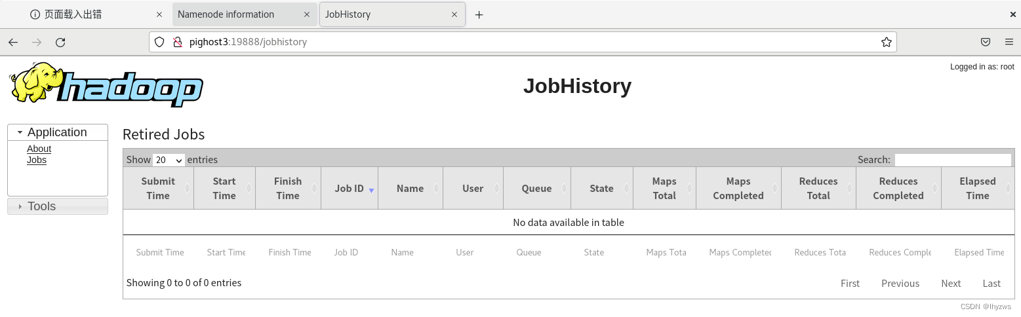Click the footer Elapsed Time filter field
Viewport: 1021px width, 317px height.
979,252
